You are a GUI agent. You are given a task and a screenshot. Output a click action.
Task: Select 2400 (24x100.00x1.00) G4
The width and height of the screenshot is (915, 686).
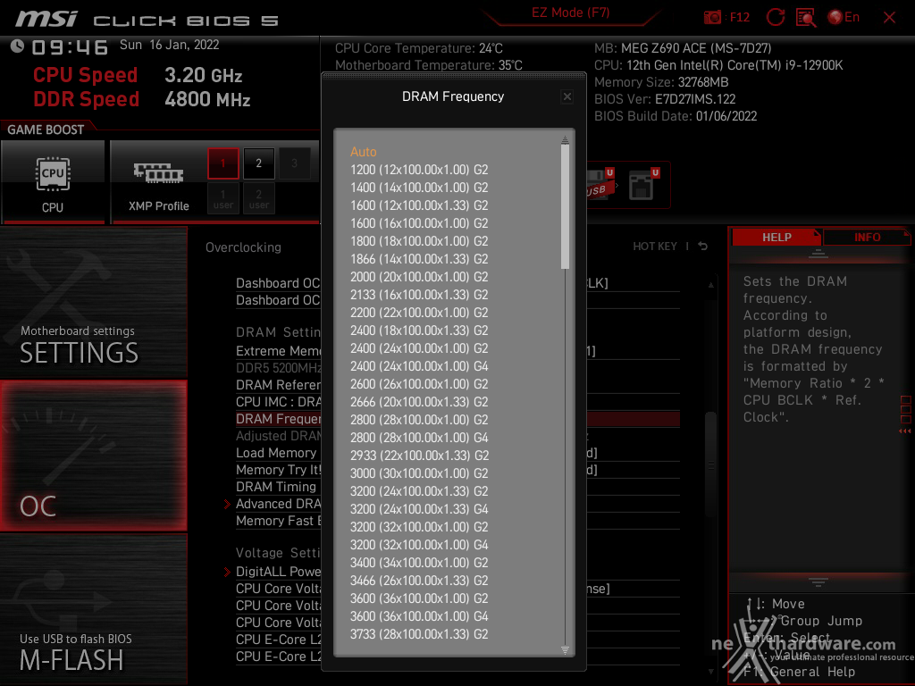pyautogui.click(x=419, y=366)
